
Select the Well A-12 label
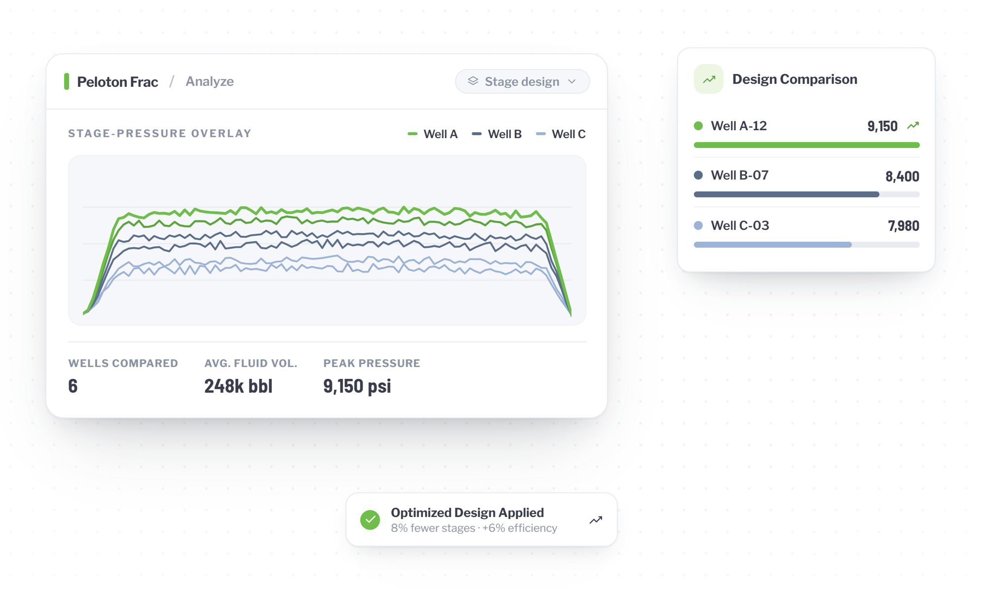pyautogui.click(x=739, y=126)
